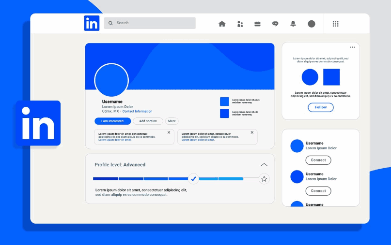391x245 pixels.
Task: Open the Notifications bell icon
Action: click(x=293, y=24)
